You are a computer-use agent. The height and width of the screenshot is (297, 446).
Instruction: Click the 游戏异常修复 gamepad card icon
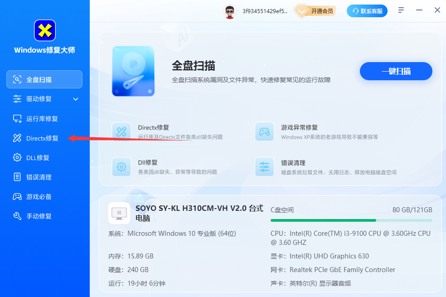[265, 131]
